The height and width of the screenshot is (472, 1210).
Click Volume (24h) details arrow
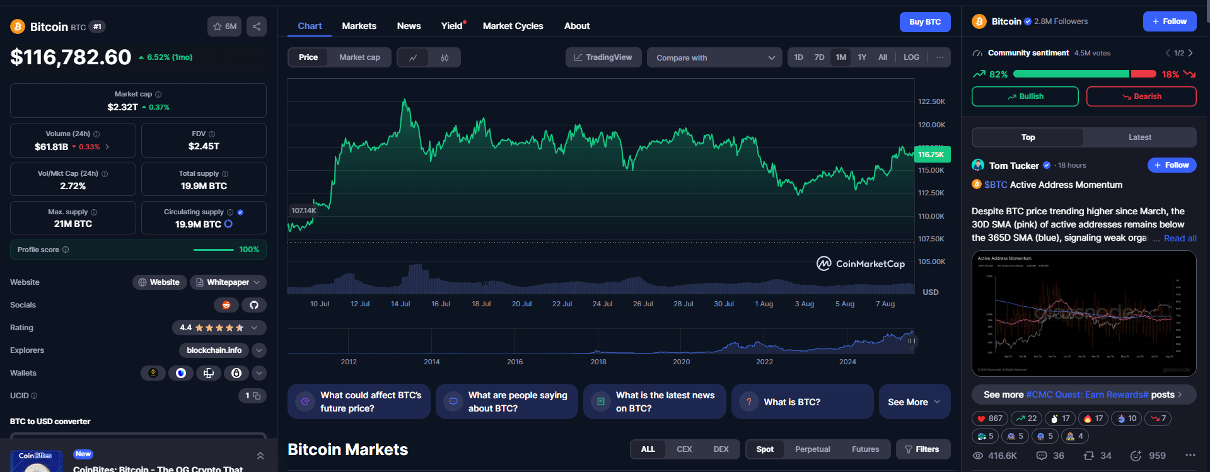click(107, 147)
